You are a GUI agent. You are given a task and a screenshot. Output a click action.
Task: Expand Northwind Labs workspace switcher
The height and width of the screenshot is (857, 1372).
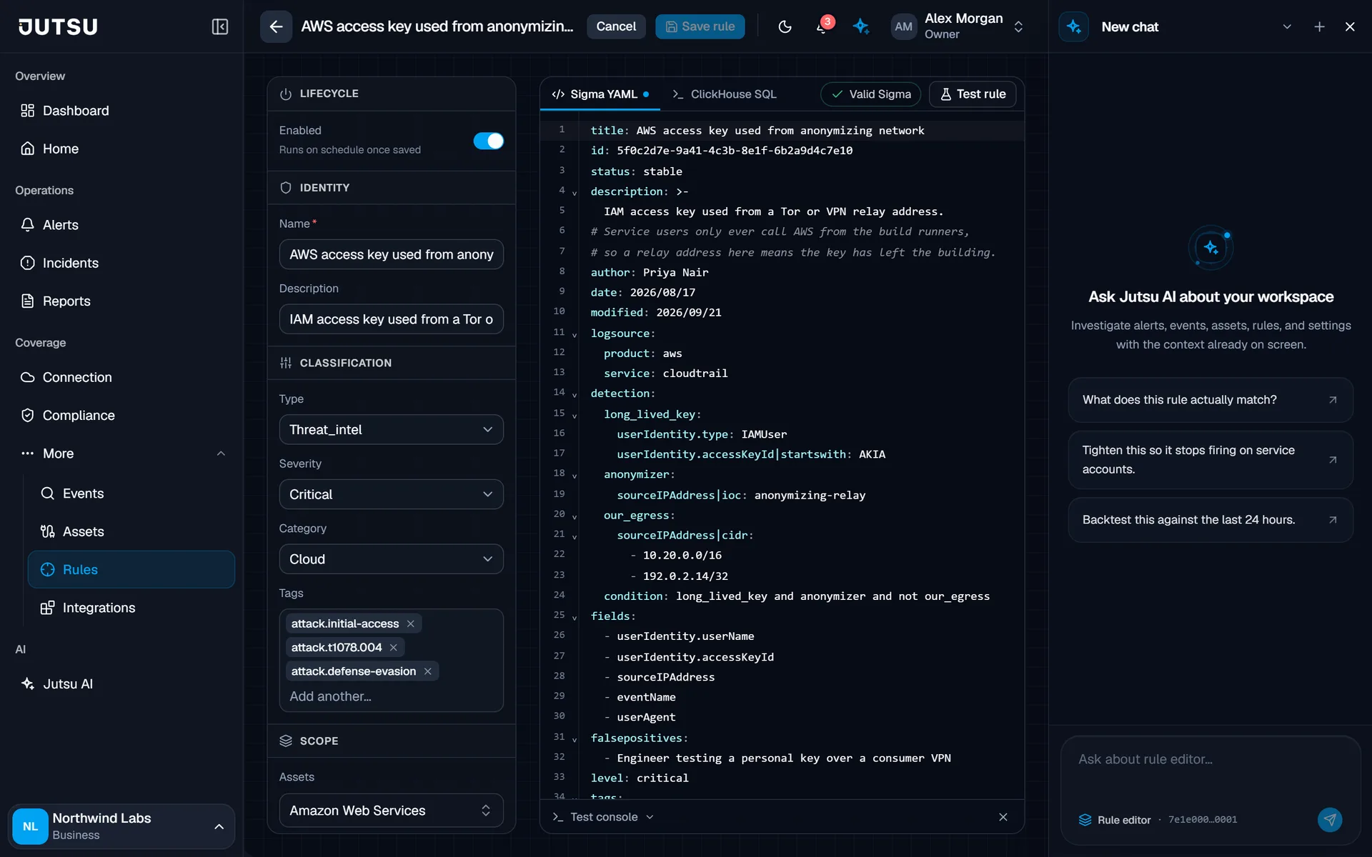121,826
